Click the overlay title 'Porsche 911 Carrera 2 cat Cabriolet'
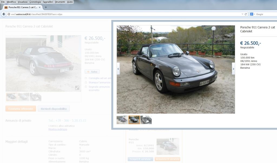 coord(258,29)
